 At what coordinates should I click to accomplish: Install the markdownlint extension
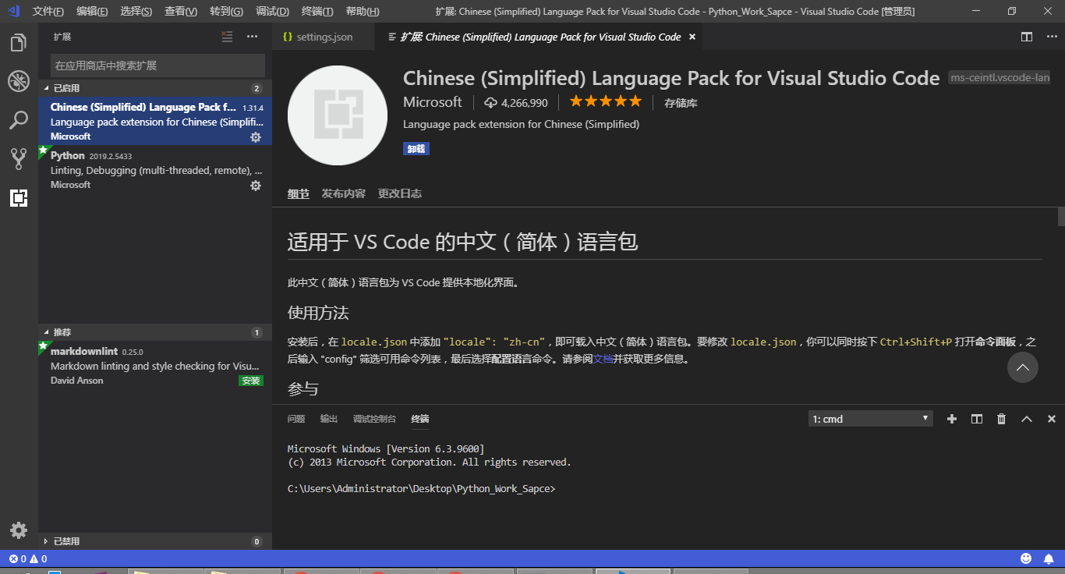[251, 381]
